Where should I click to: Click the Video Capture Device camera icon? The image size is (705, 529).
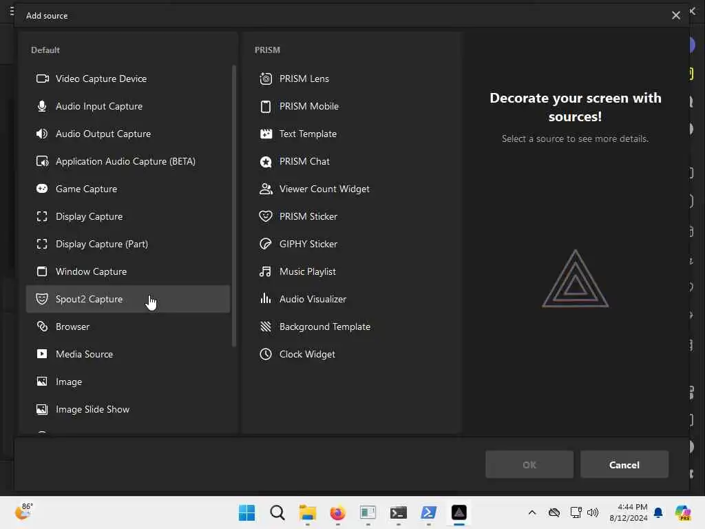point(42,79)
